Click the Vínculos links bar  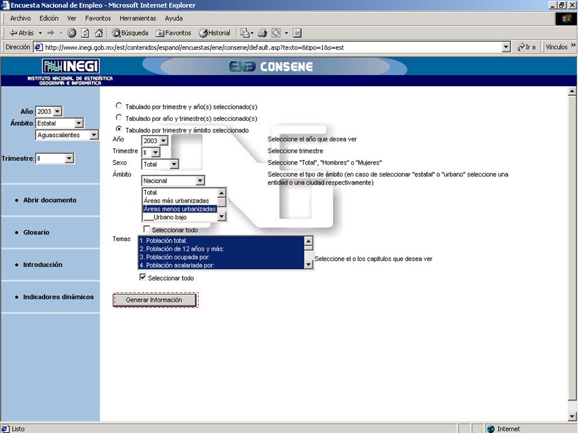[x=556, y=47]
